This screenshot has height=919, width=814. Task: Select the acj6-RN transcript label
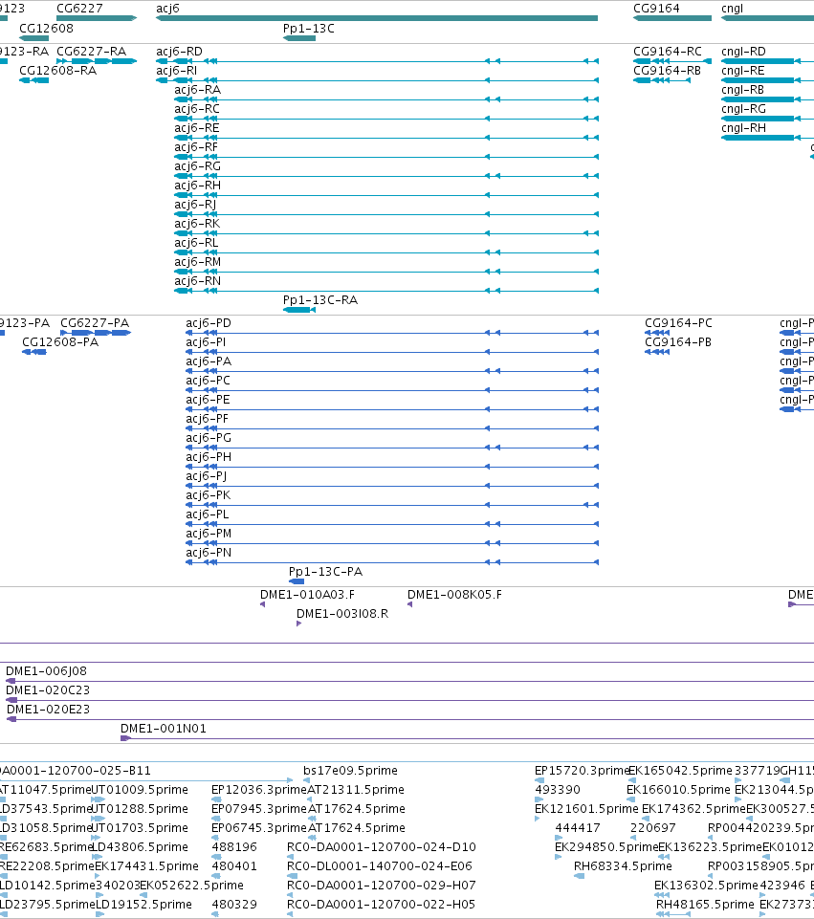click(197, 281)
